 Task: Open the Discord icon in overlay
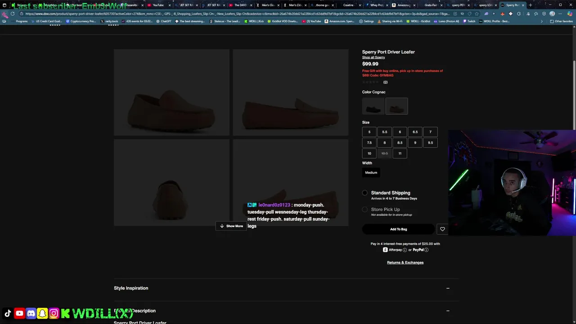[31, 314]
